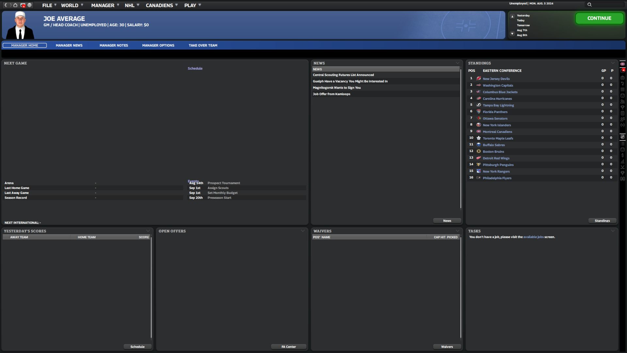The width and height of the screenshot is (627, 353).
Task: Open the Canadiens logo in the right sidebar
Action: click(622, 64)
